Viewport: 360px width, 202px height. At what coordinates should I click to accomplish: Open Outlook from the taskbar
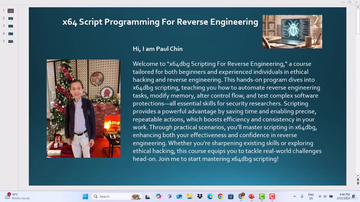[x=179, y=196]
